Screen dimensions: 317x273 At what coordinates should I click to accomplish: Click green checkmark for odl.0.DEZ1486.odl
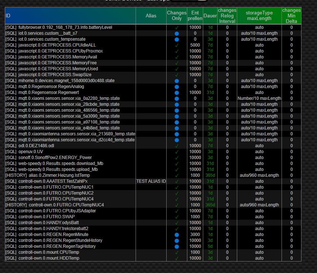177,146
